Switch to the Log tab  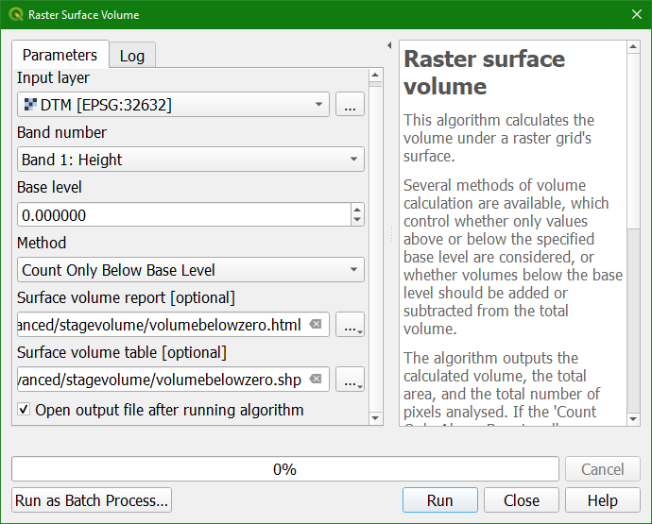pos(132,56)
